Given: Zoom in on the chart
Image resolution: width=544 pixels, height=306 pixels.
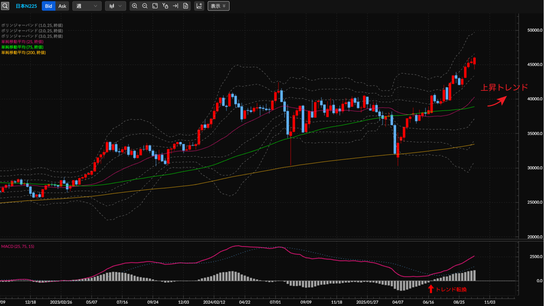Looking at the screenshot, I should [135, 6].
